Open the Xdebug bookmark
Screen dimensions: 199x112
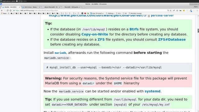[110, 13]
